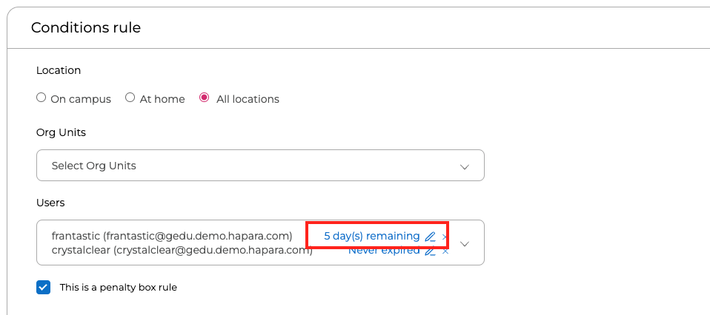Image resolution: width=710 pixels, height=315 pixels.
Task: Select the All locations radio button
Action: 205,98
